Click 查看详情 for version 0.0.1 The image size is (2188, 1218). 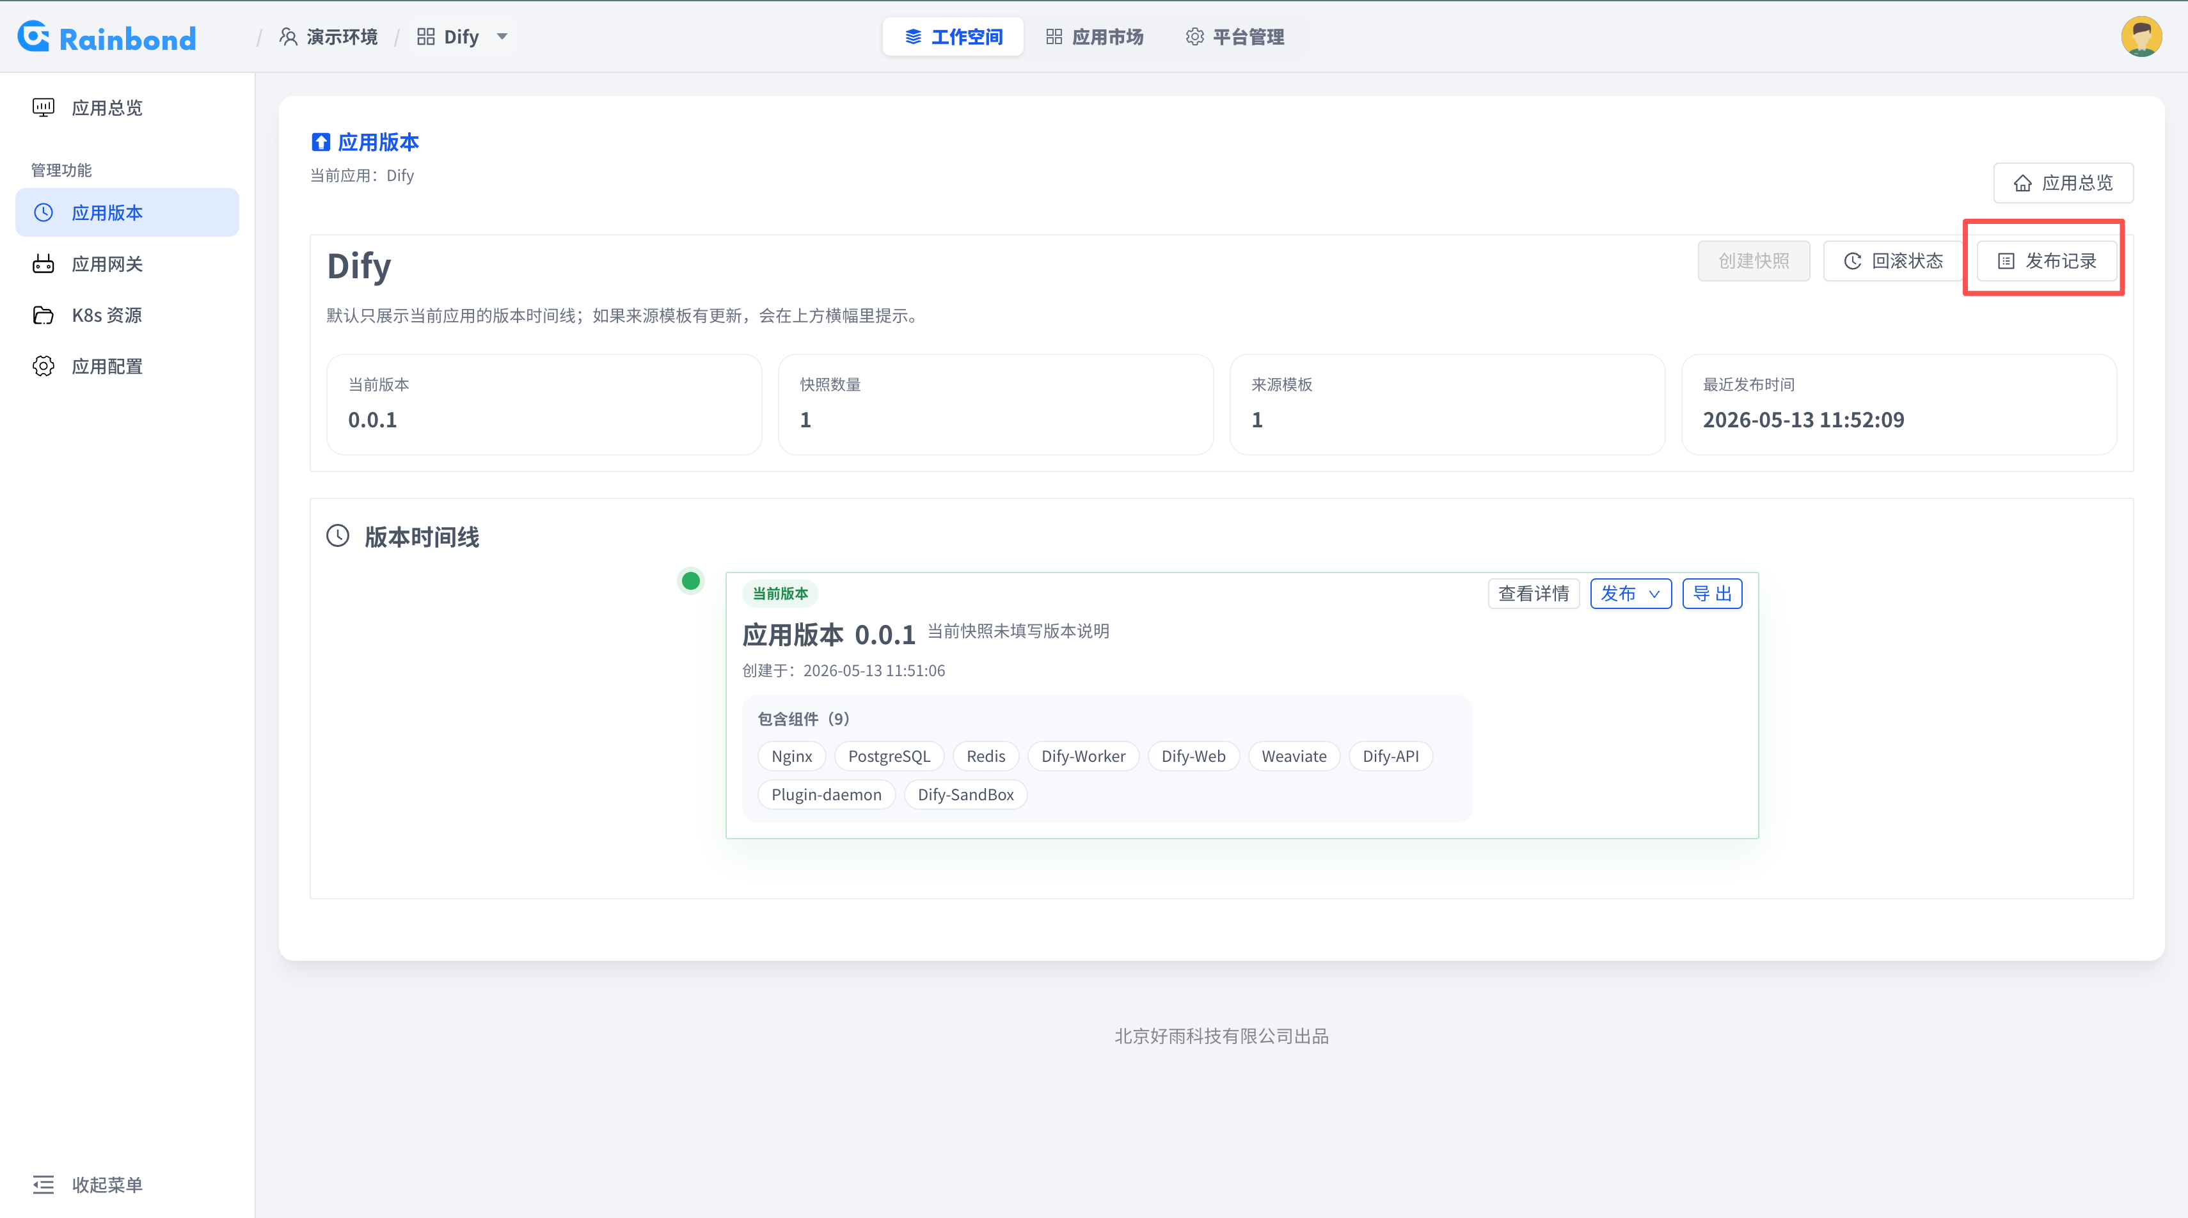click(1533, 594)
